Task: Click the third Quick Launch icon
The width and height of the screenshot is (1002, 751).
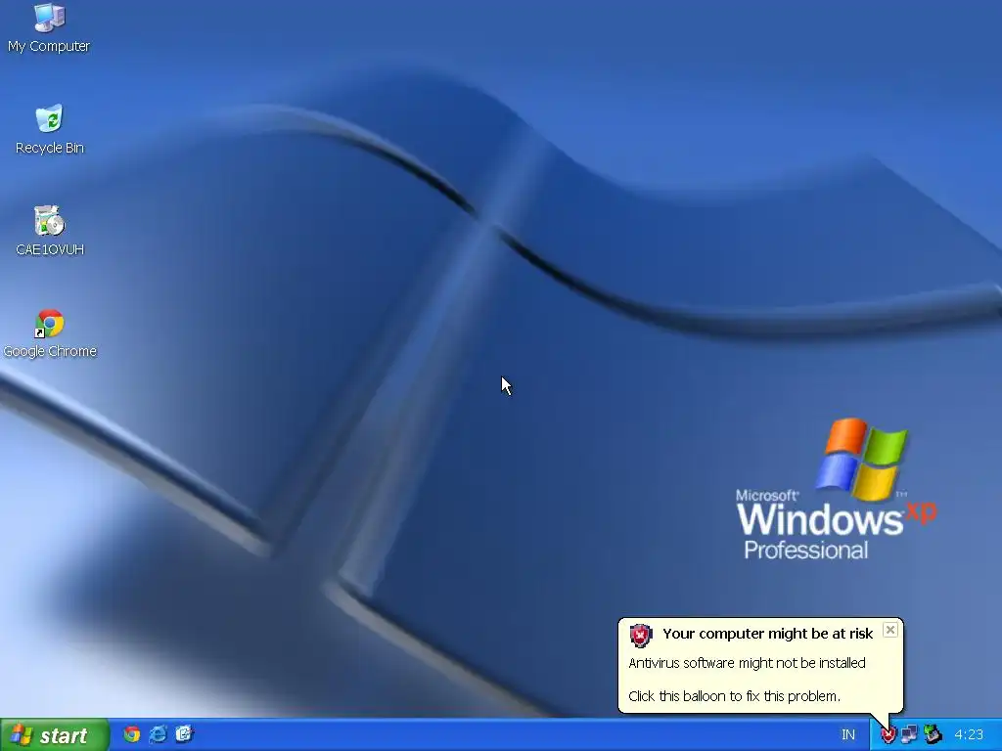Action: point(184,734)
